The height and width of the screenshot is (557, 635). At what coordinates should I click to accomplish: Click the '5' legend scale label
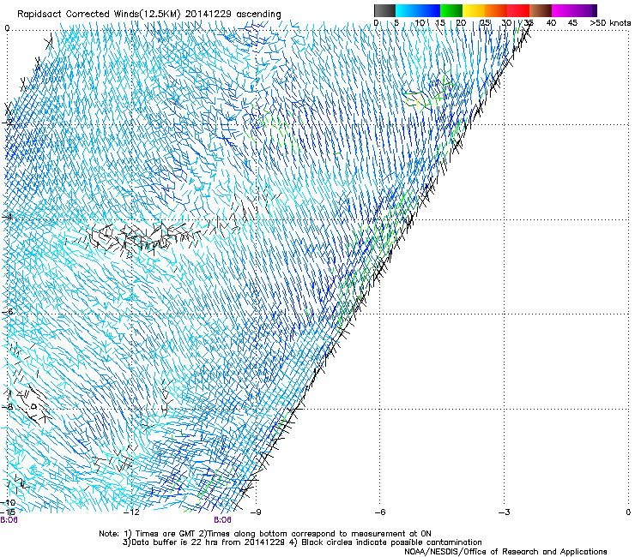point(396,22)
